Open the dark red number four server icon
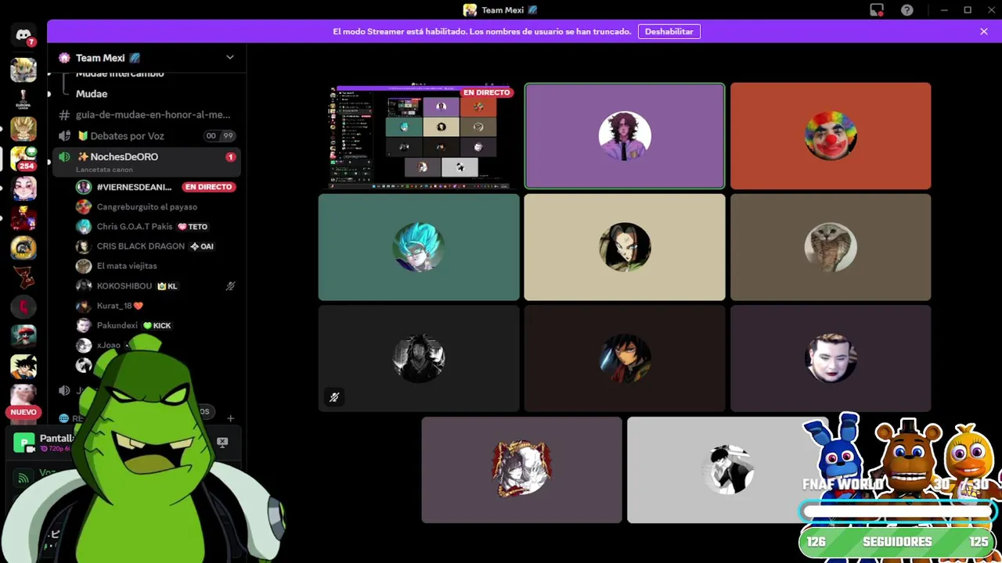This screenshot has height=563, width=1002. 23,307
